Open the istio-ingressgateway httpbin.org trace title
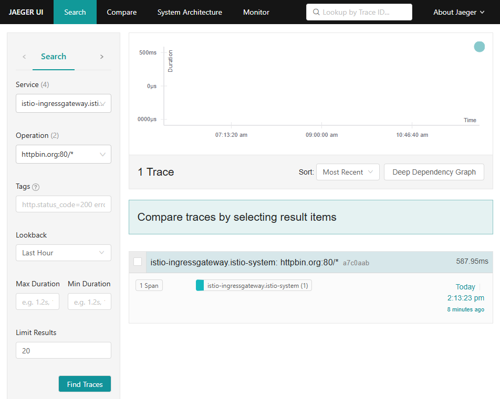The image size is (500, 399). click(244, 262)
